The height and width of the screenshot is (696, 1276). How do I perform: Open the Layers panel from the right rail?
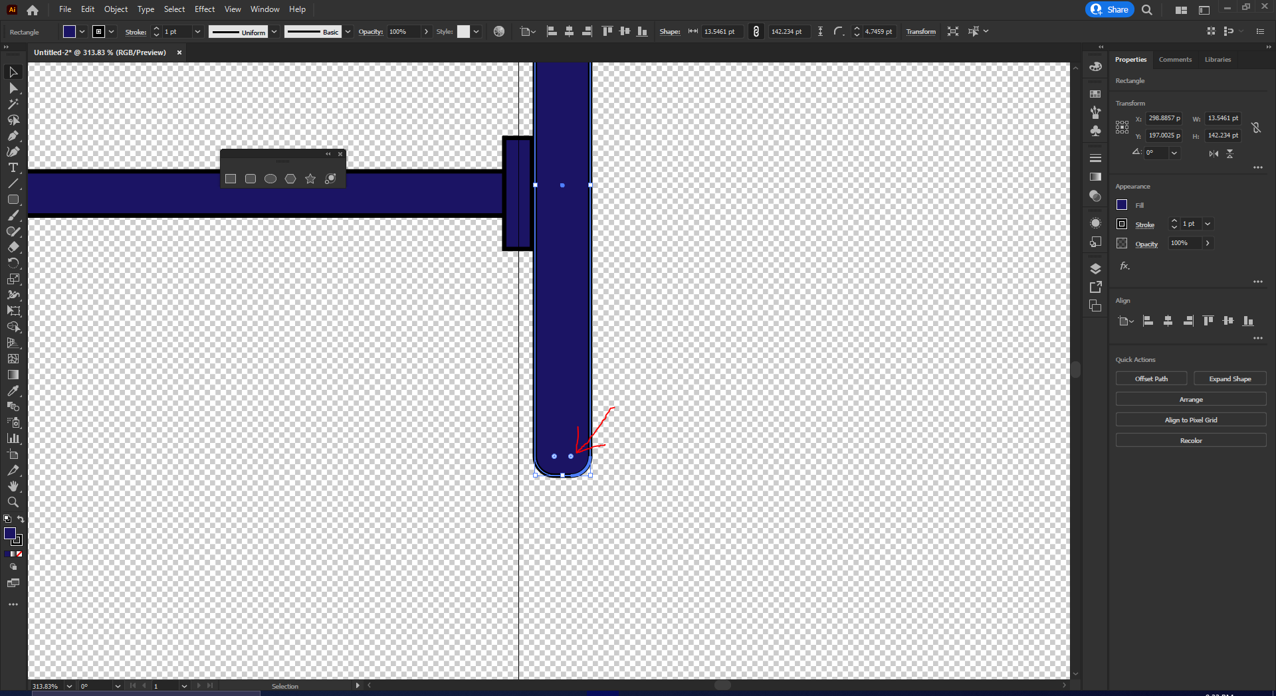pos(1095,268)
